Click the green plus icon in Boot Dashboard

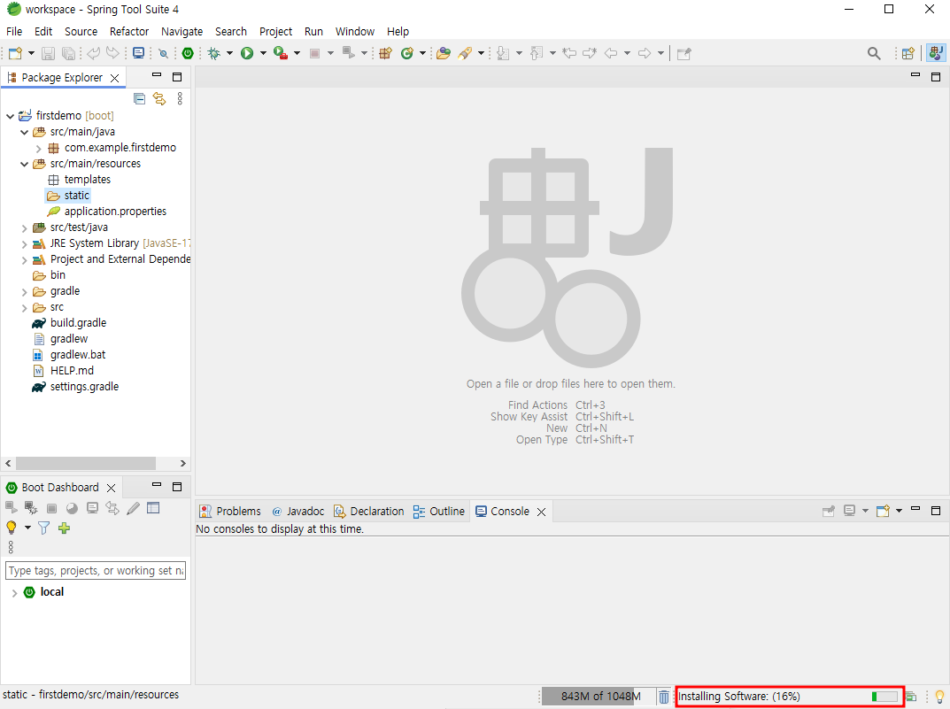[65, 528]
